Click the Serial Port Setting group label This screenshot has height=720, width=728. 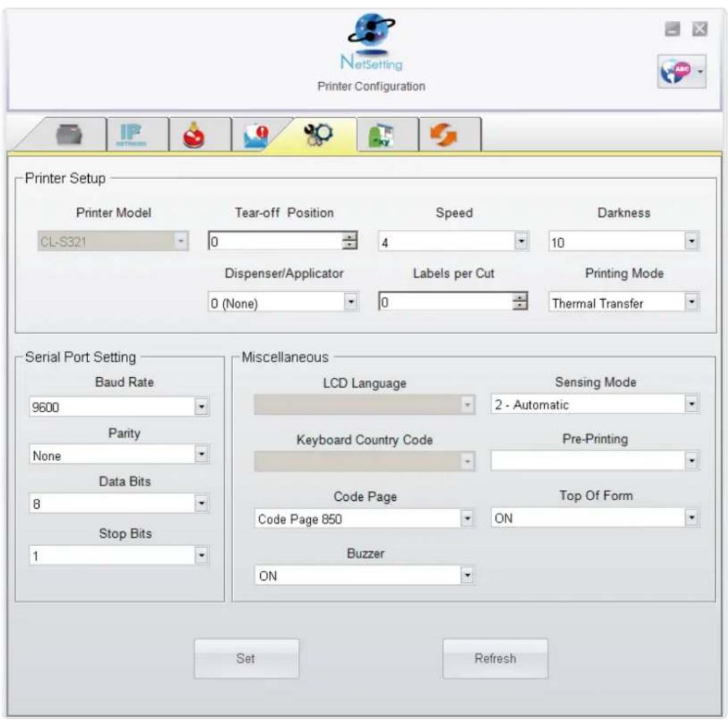(81, 357)
